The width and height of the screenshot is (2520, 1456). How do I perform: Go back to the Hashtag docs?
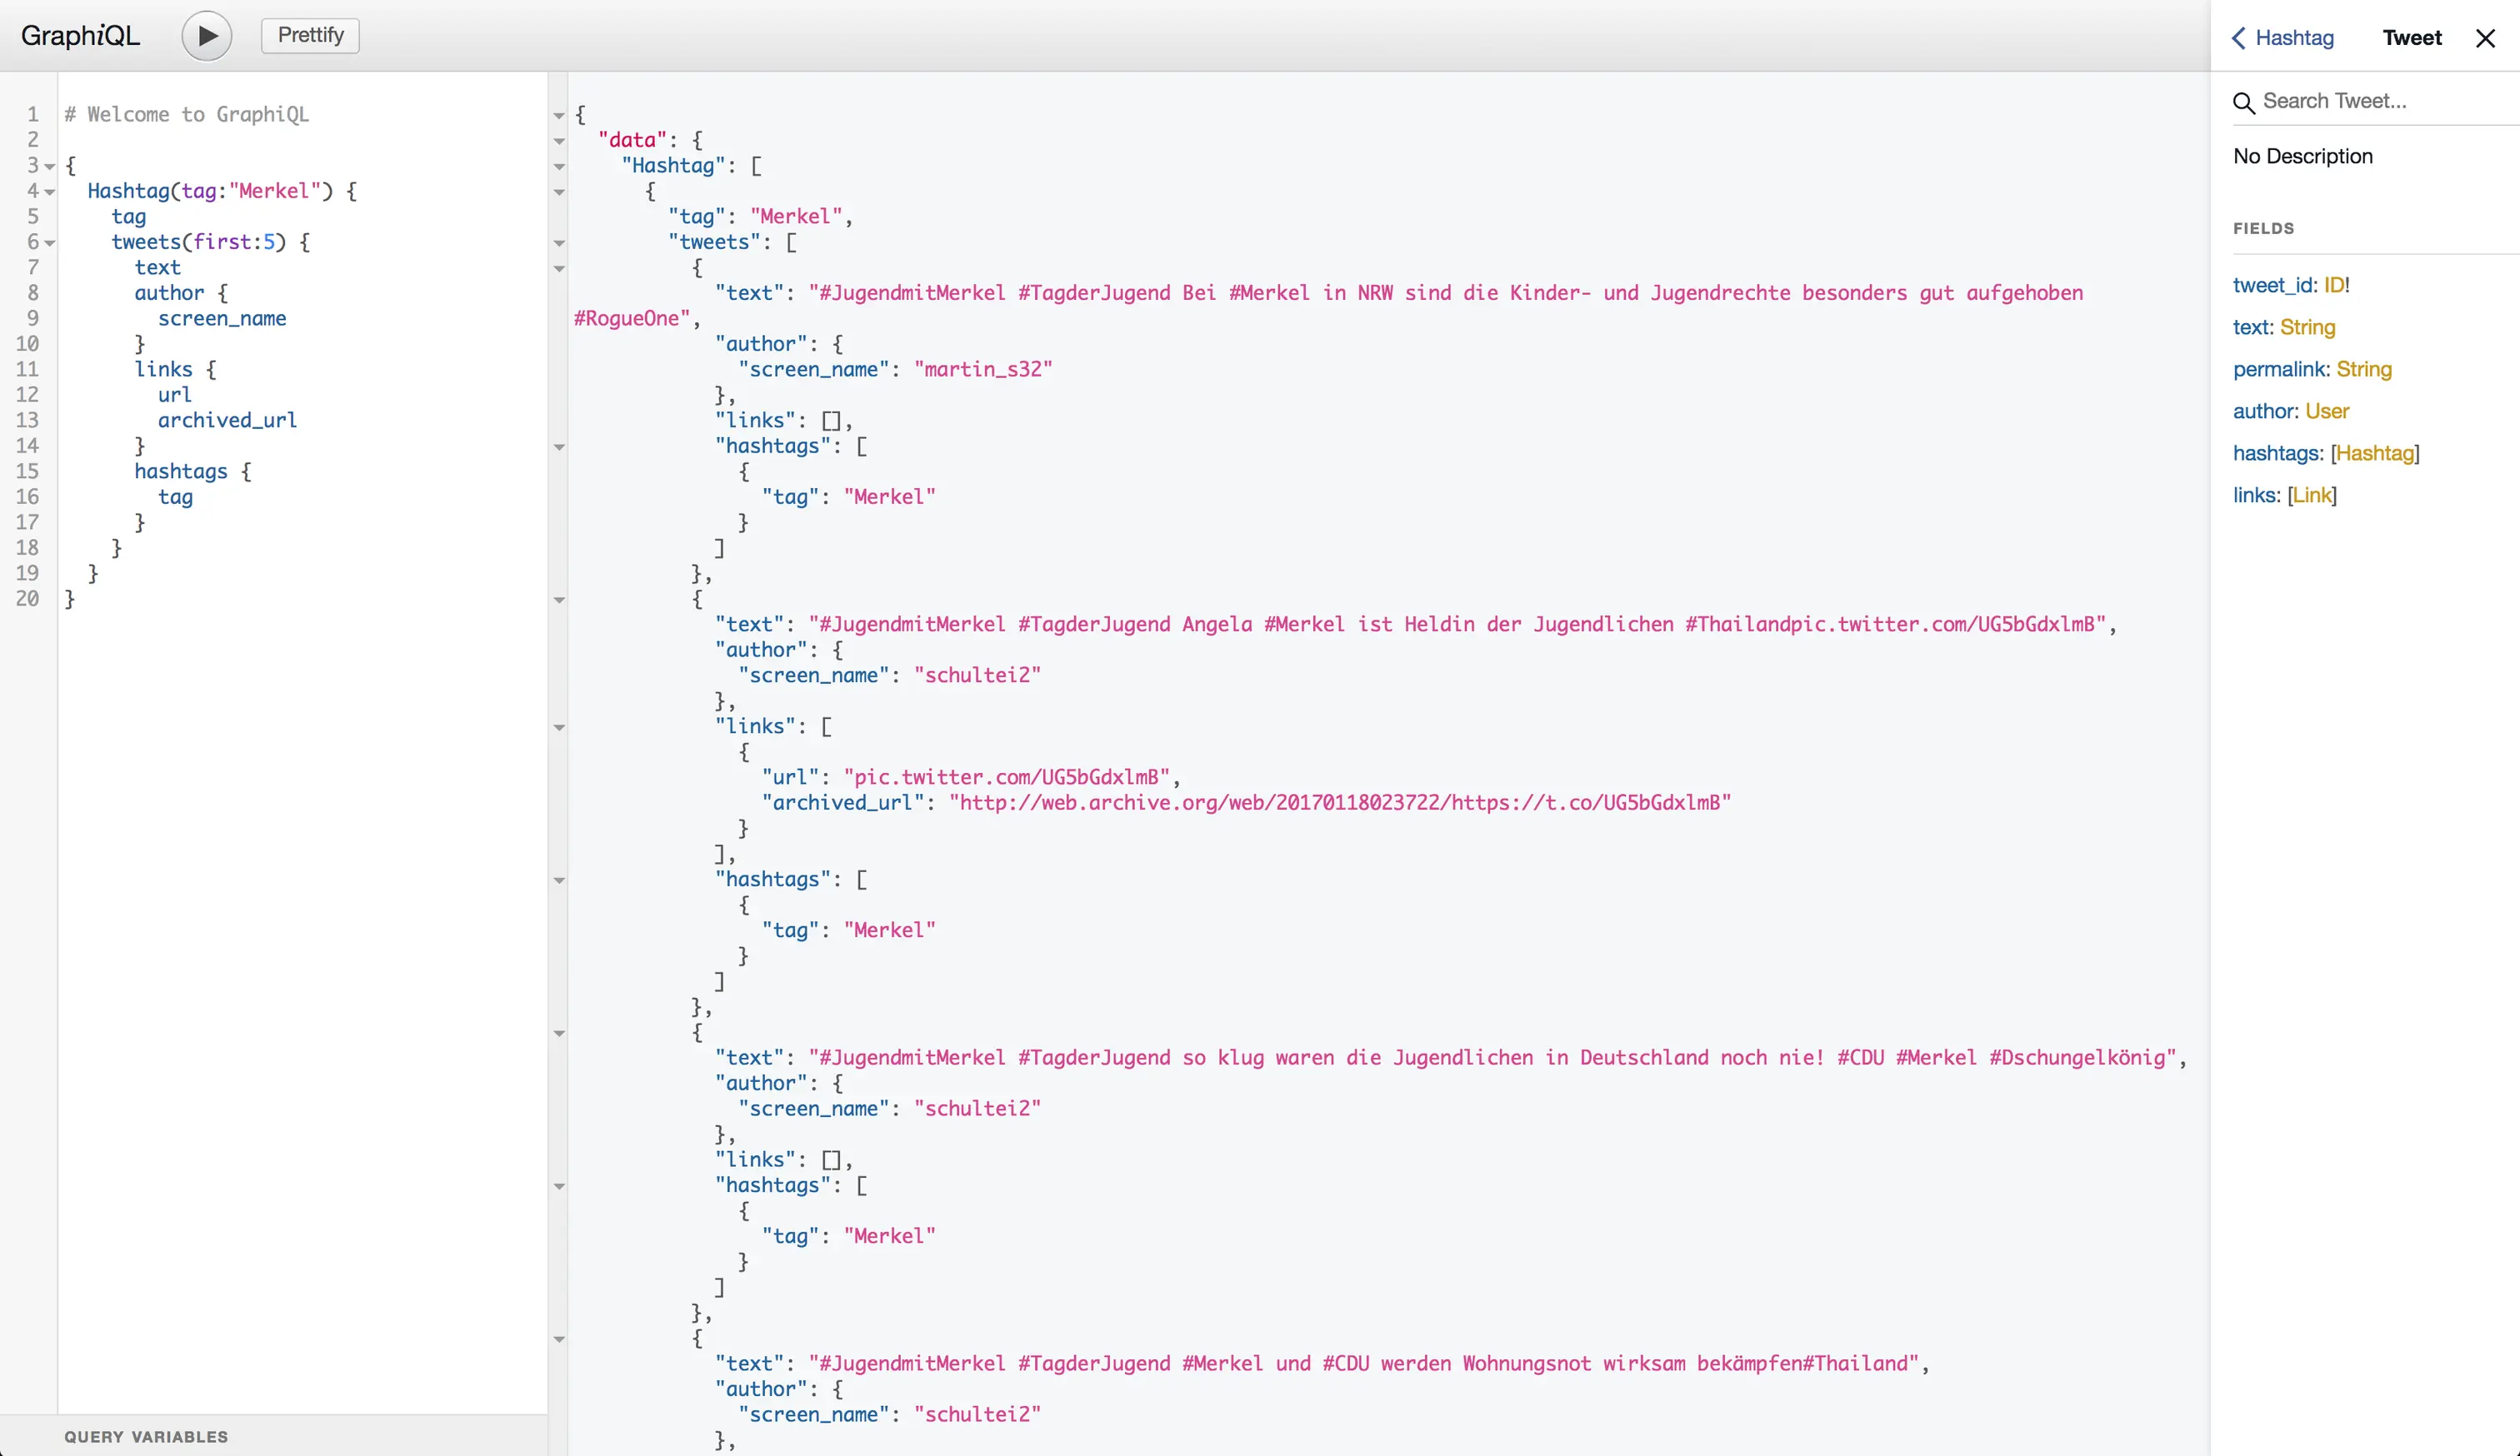(2283, 38)
